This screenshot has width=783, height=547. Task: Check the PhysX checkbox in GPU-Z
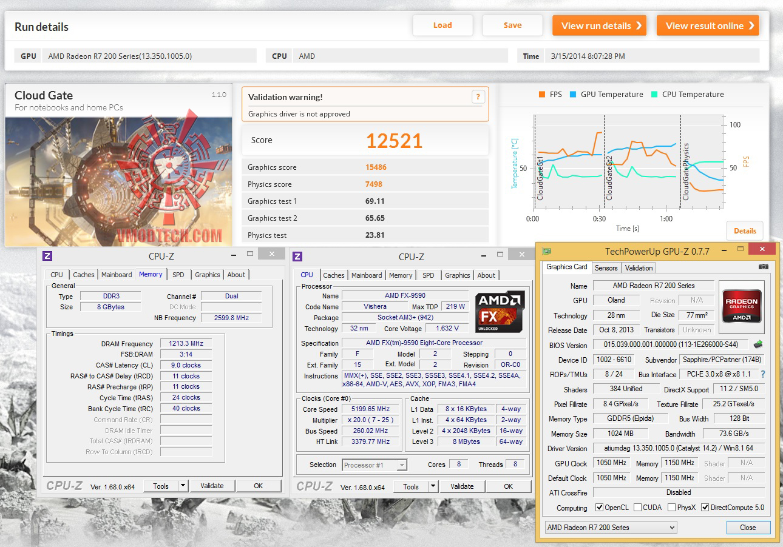click(671, 508)
